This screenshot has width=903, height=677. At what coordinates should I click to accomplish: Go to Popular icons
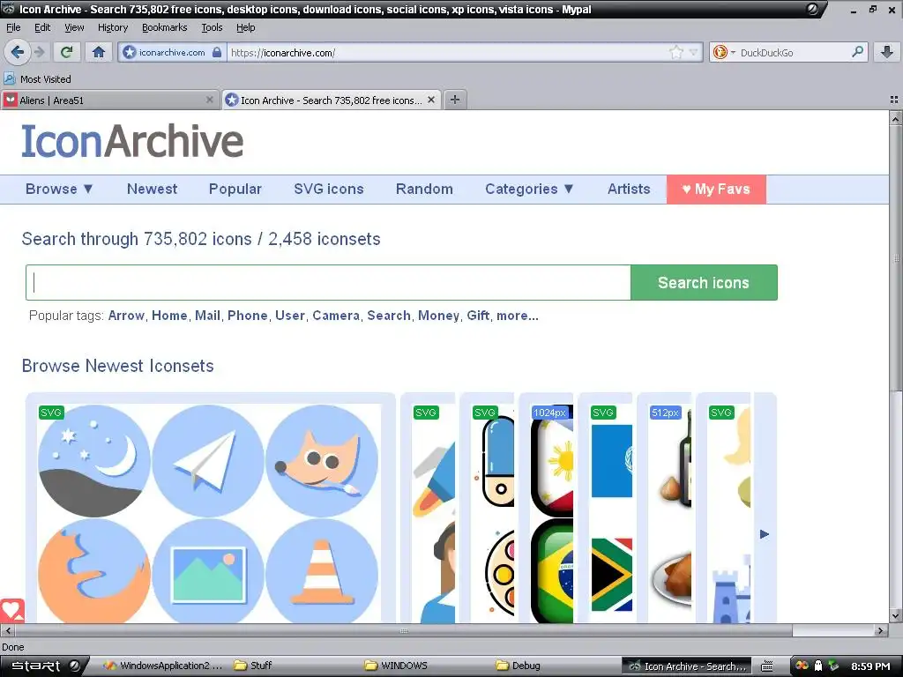(x=235, y=189)
